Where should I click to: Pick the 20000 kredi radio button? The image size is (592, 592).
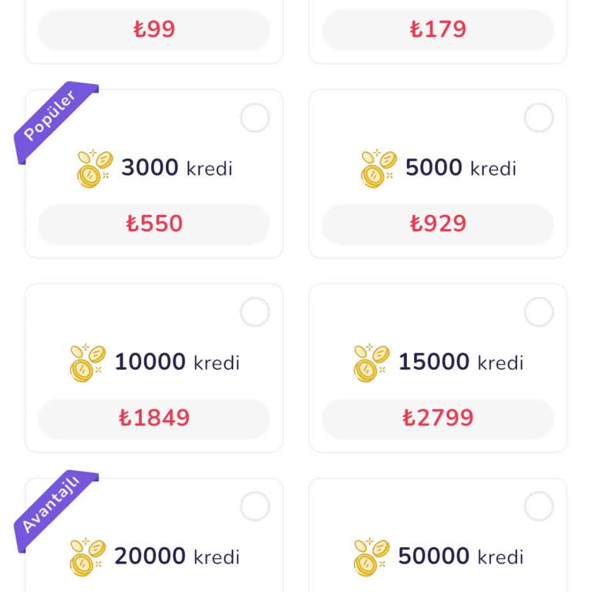(x=255, y=507)
